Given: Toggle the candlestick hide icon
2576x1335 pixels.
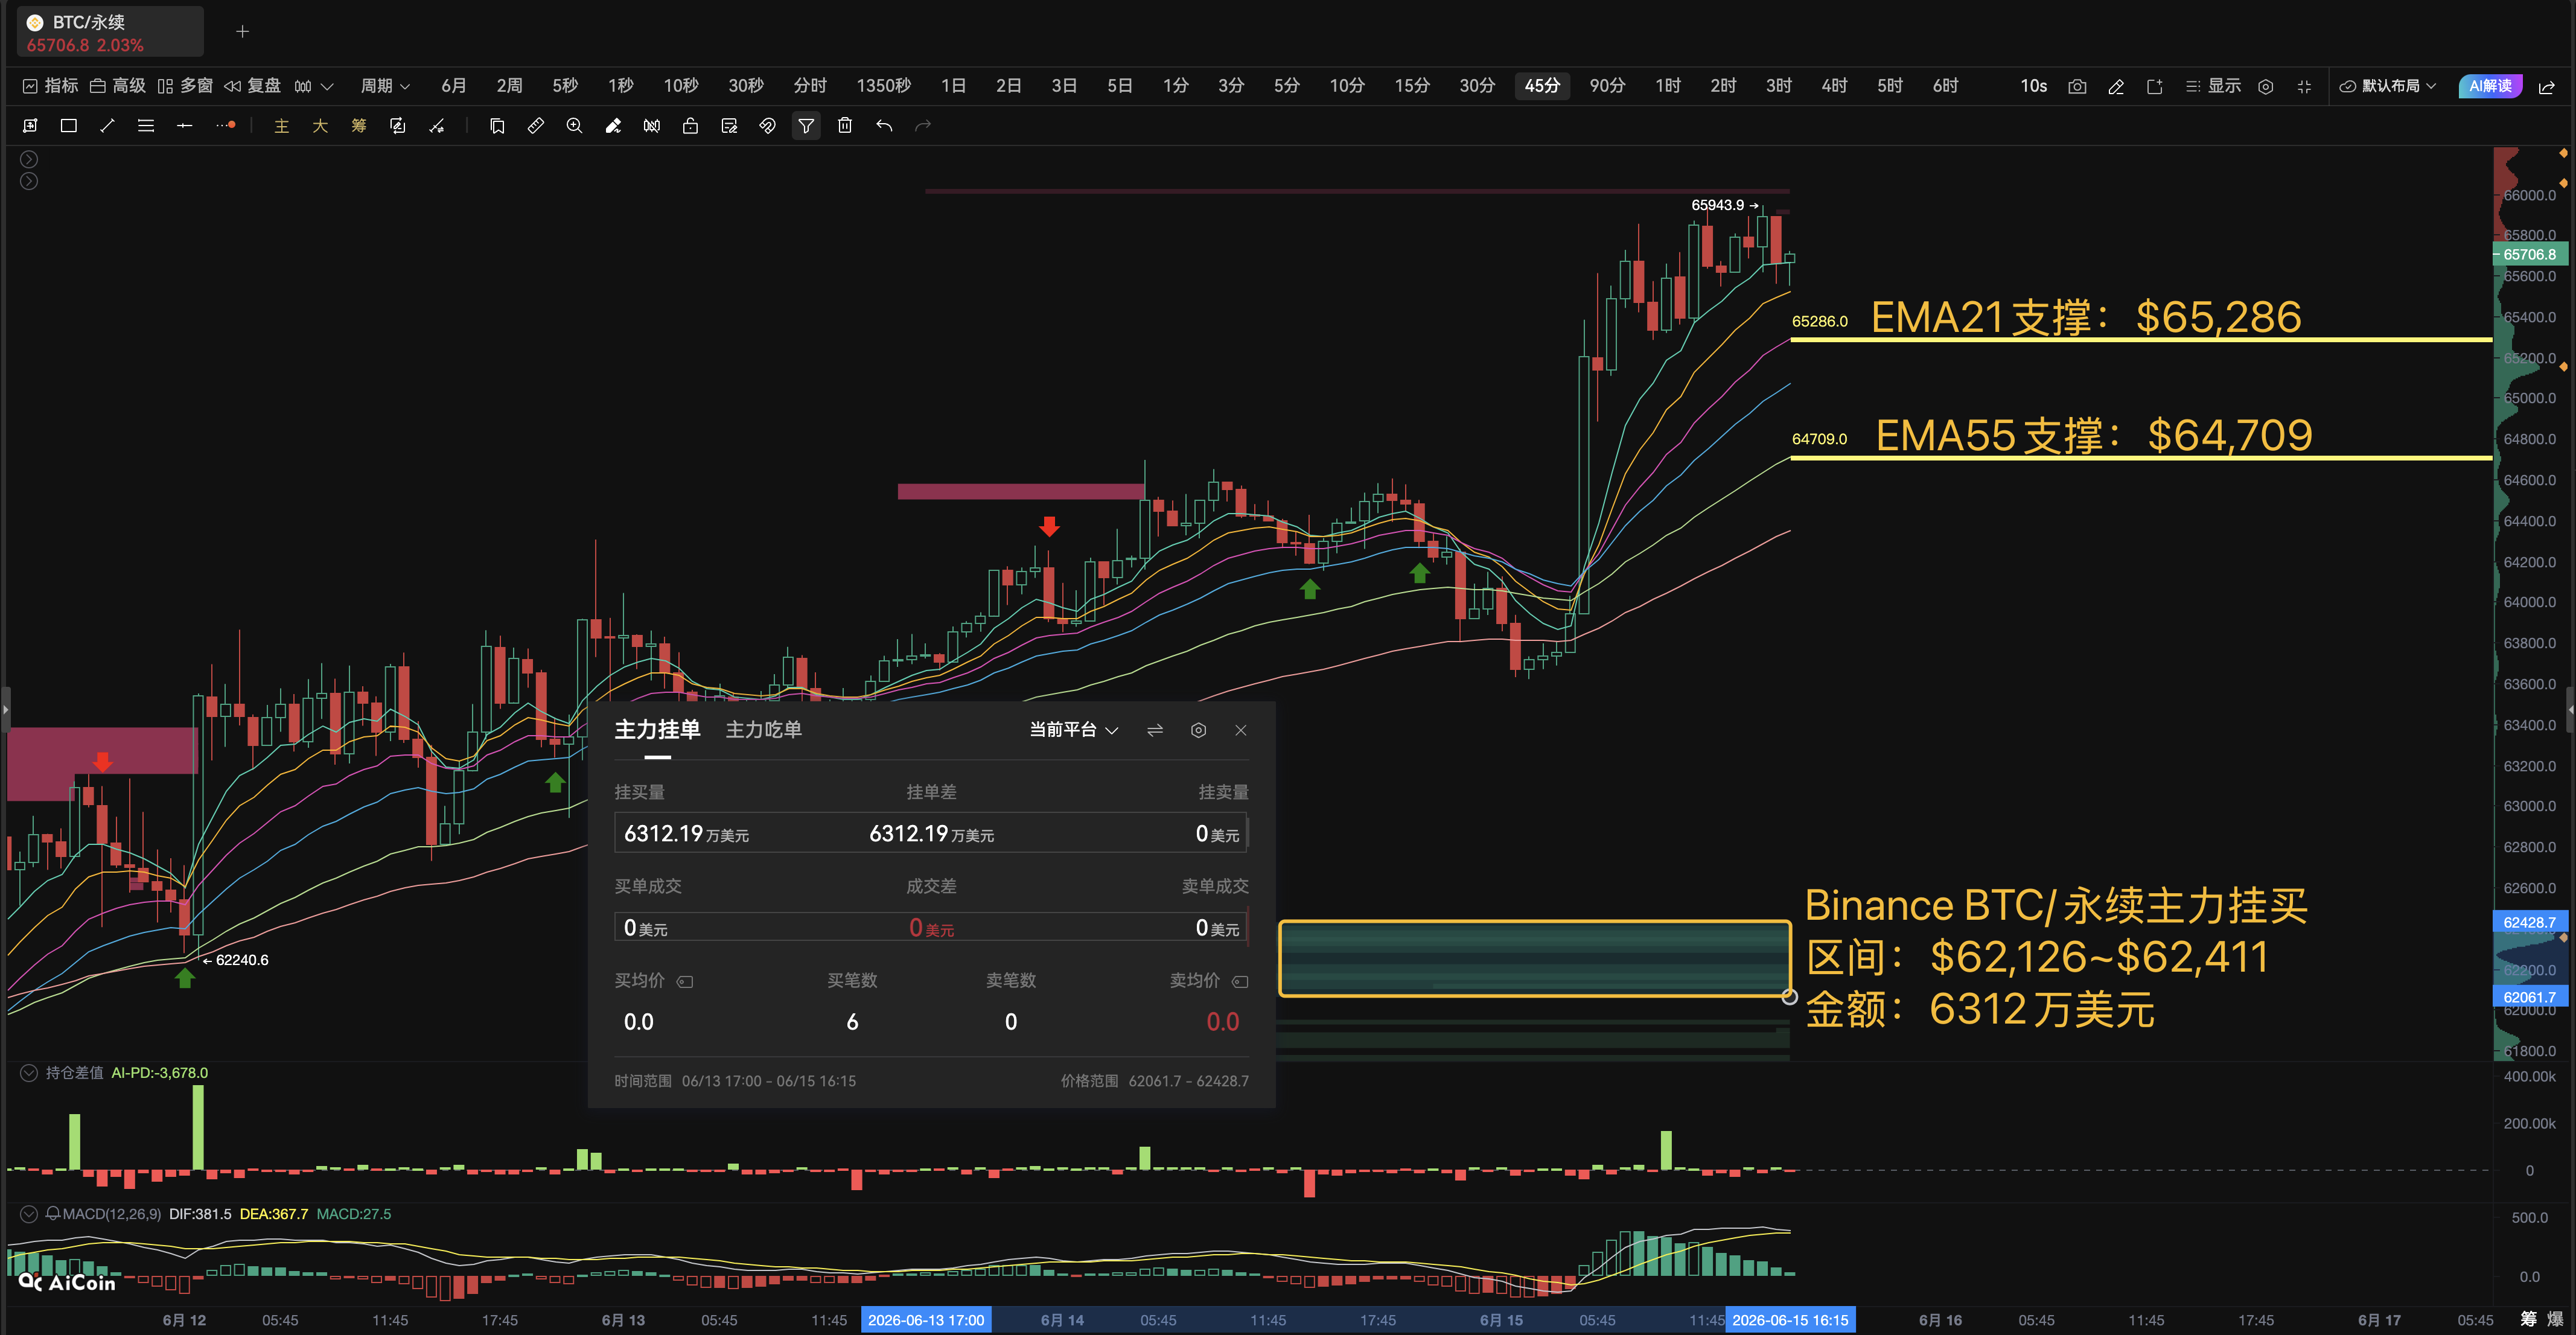Looking at the screenshot, I should 652,126.
